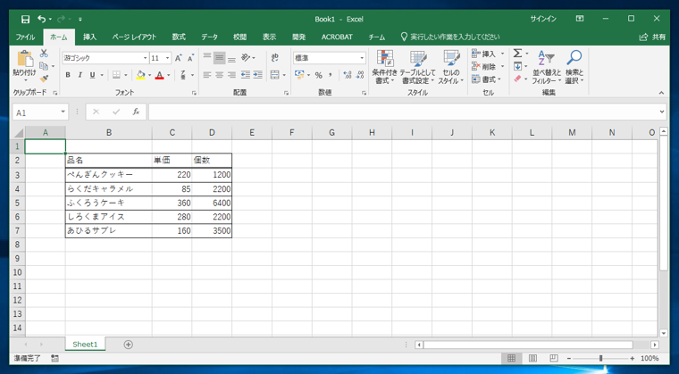Expand the Name Box dropdown next to A1
Viewport: 679px width, 374px height.
tap(63, 112)
